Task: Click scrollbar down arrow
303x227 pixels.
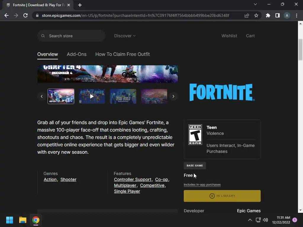Action: pos(300,210)
